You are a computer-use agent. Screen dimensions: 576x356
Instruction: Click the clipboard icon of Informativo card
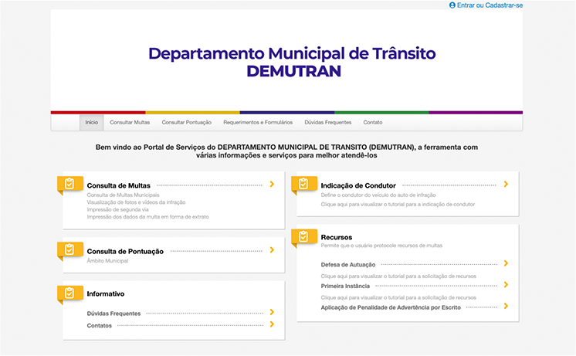(69, 293)
